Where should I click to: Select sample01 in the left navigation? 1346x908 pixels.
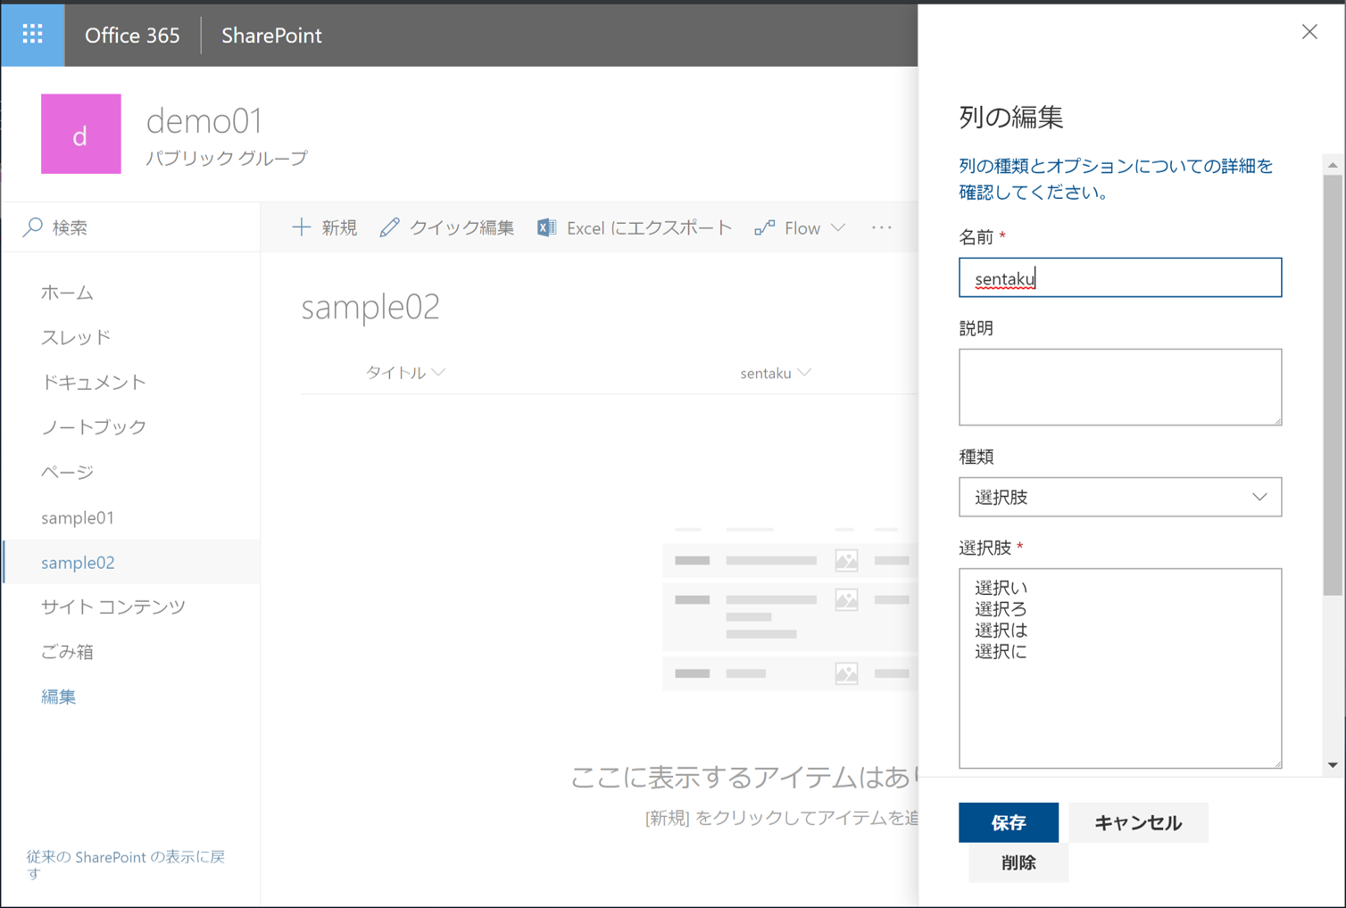click(x=77, y=517)
